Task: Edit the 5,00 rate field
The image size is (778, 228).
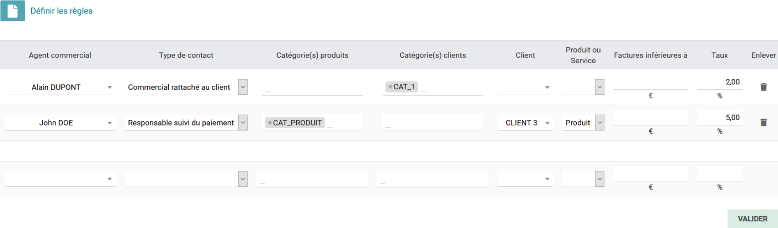Action: (x=719, y=118)
